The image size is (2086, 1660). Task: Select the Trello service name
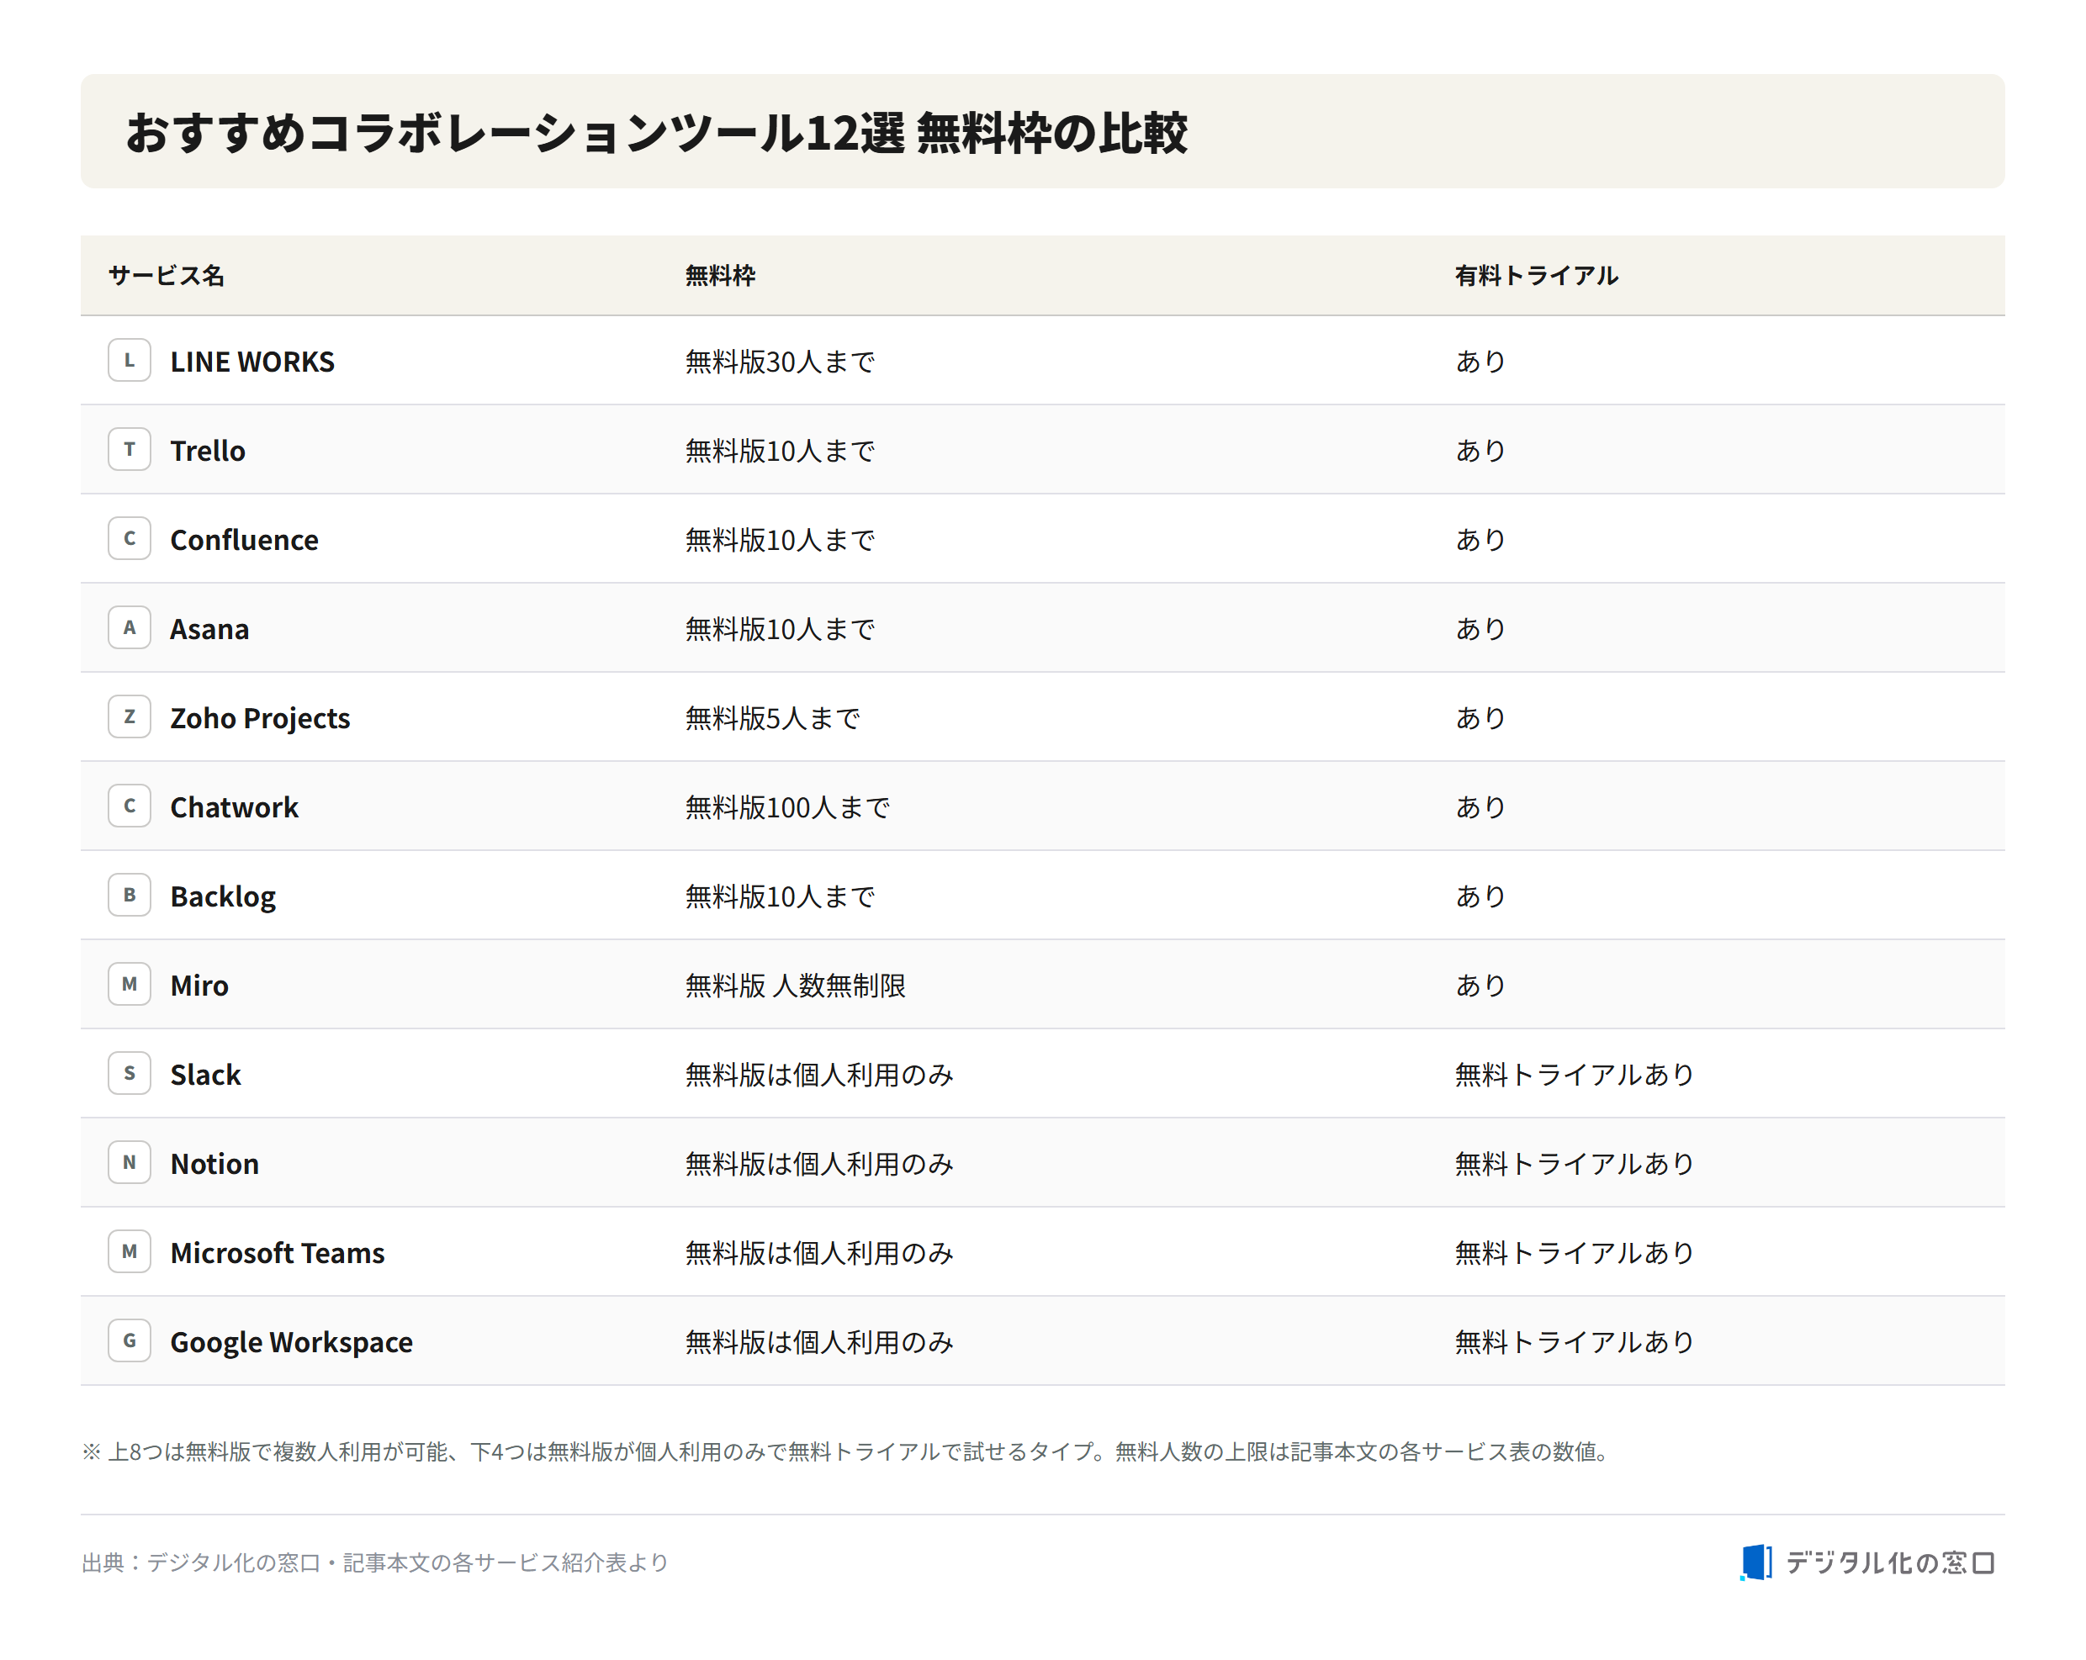point(208,450)
